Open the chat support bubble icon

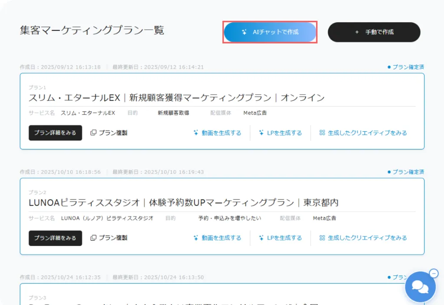click(420, 286)
